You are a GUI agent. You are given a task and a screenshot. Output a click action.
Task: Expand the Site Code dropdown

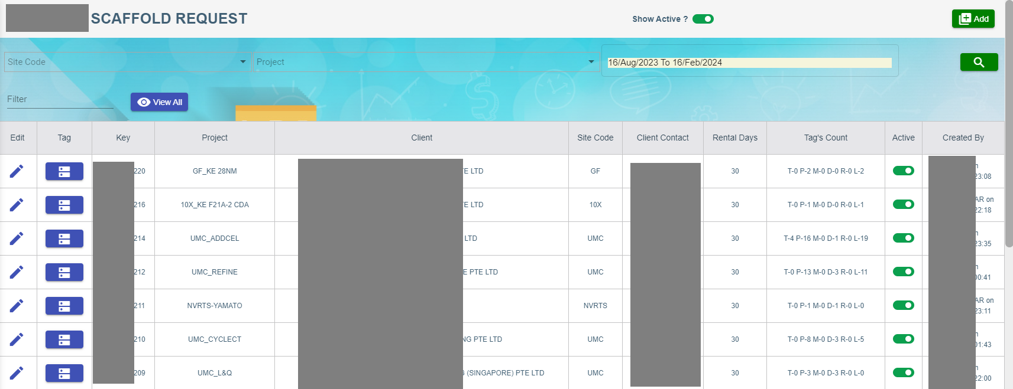click(242, 62)
